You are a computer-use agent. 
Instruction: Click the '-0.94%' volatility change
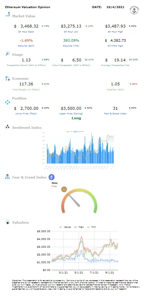tap(133, 84)
